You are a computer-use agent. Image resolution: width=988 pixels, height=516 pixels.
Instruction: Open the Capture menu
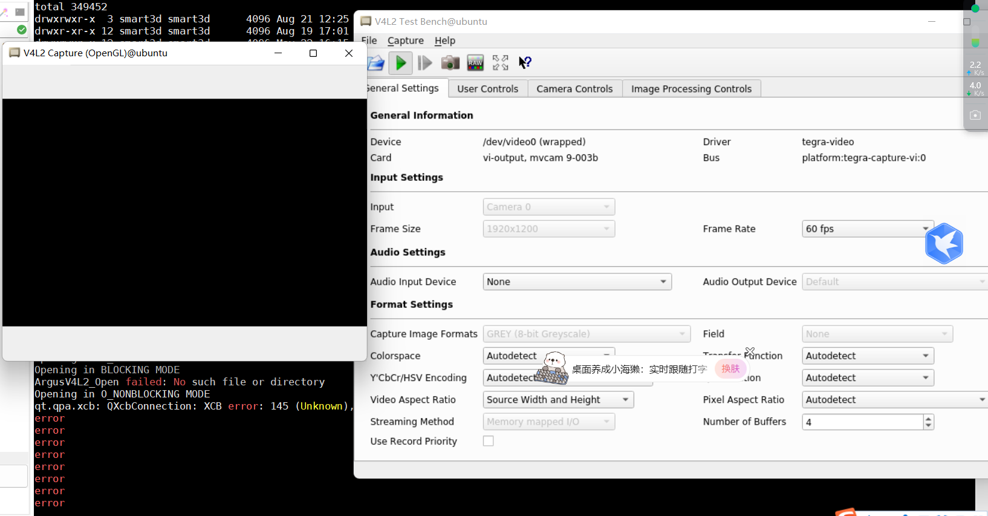[x=405, y=41]
